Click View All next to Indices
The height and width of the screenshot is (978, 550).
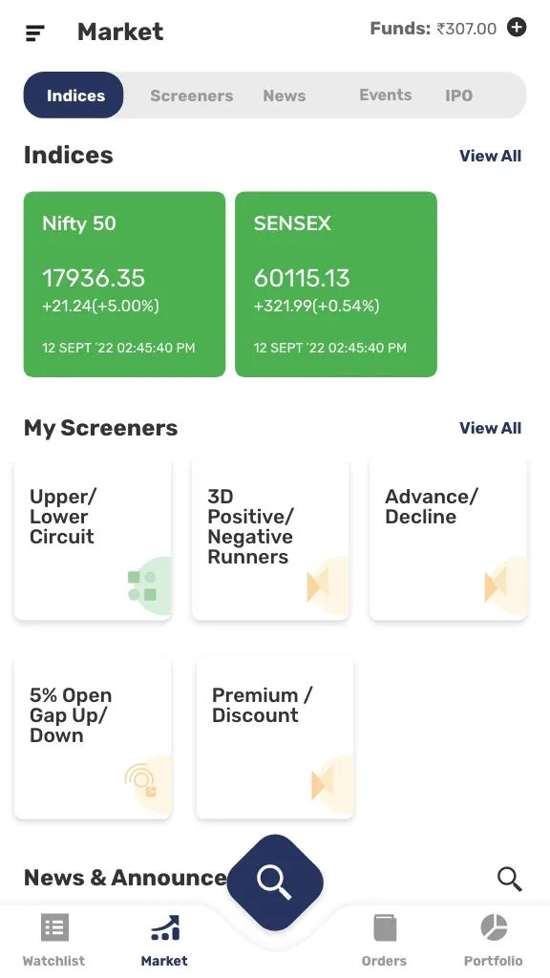pyautogui.click(x=490, y=156)
